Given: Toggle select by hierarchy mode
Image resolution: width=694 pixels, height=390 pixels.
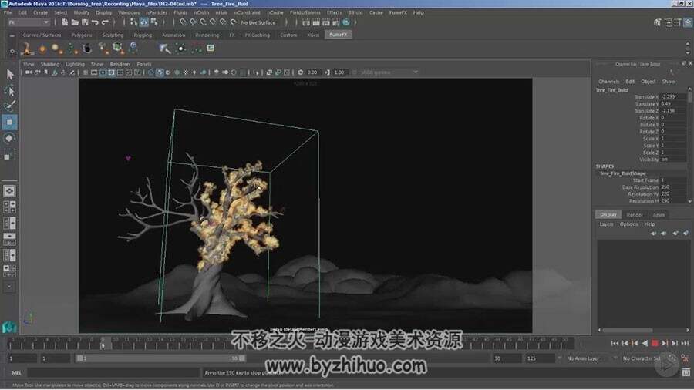Looking at the screenshot, I should tap(134, 22).
